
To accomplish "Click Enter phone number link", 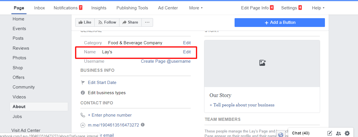I will coord(110,115).
